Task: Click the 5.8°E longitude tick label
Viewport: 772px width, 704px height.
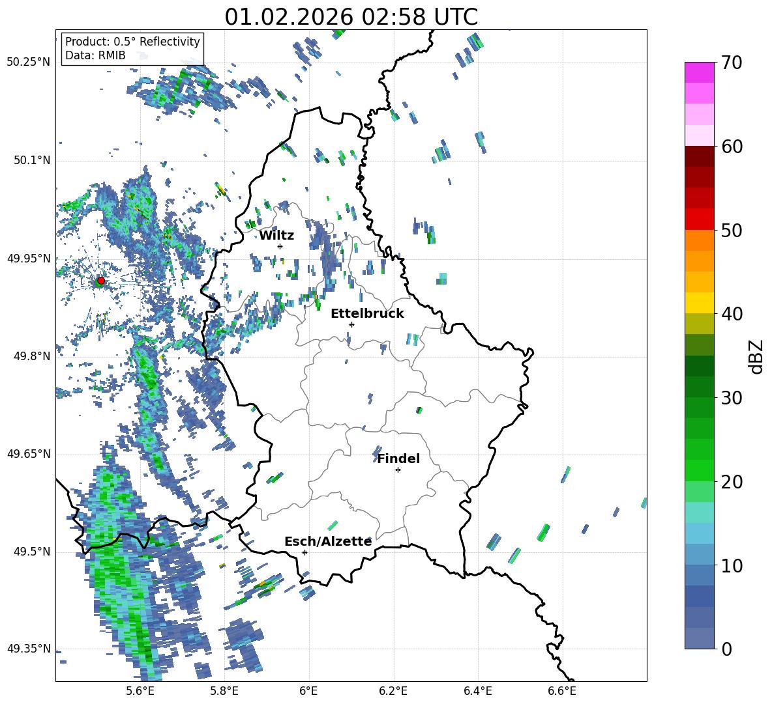Action: [x=224, y=691]
